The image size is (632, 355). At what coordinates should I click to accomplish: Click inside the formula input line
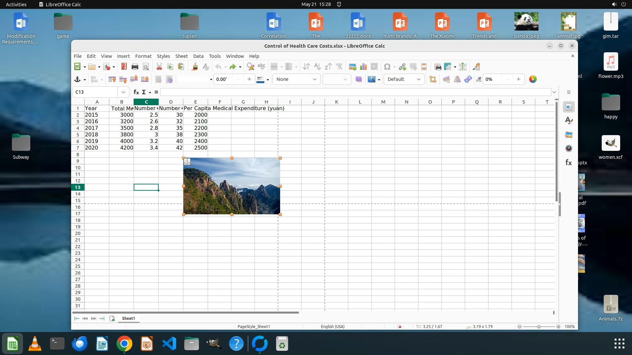click(x=355, y=92)
